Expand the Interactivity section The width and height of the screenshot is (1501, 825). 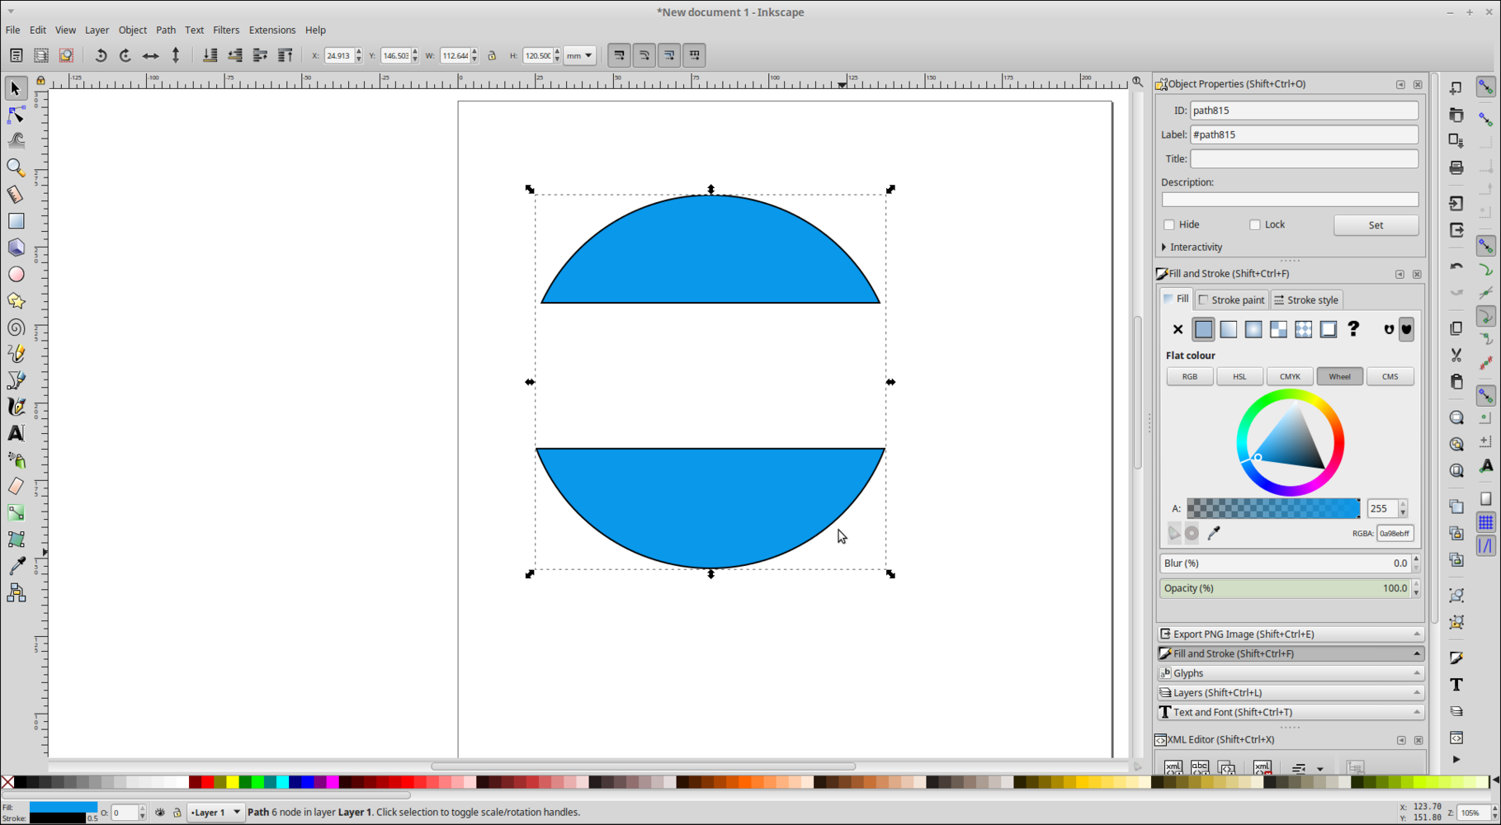[1192, 247]
